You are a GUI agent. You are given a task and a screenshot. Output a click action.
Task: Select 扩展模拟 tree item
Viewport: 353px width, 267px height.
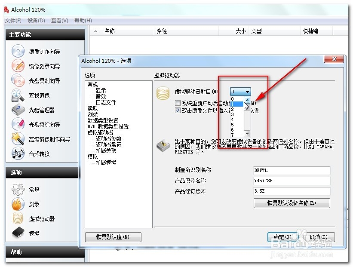coord(106,163)
